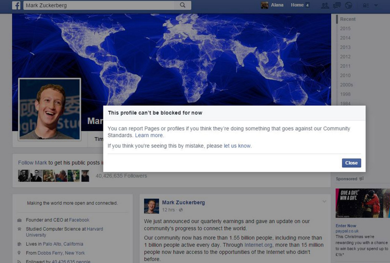Open notifications globe icon
Viewport: 390px width, 263px height.
point(348,5)
